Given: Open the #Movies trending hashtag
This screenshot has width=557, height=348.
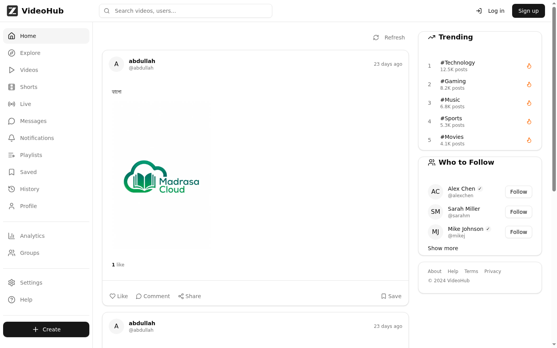Looking at the screenshot, I should (452, 137).
